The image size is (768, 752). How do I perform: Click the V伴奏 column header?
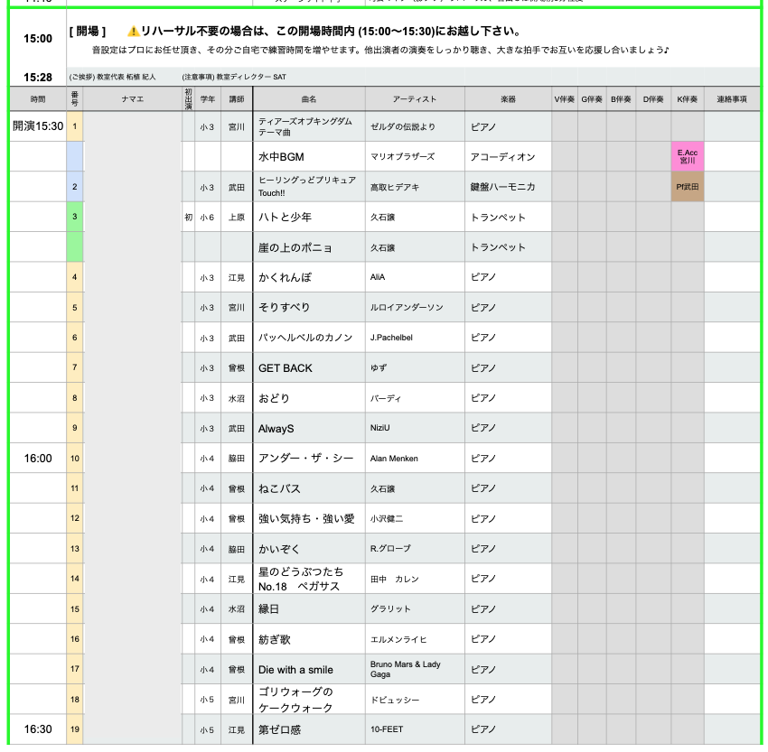point(565,99)
